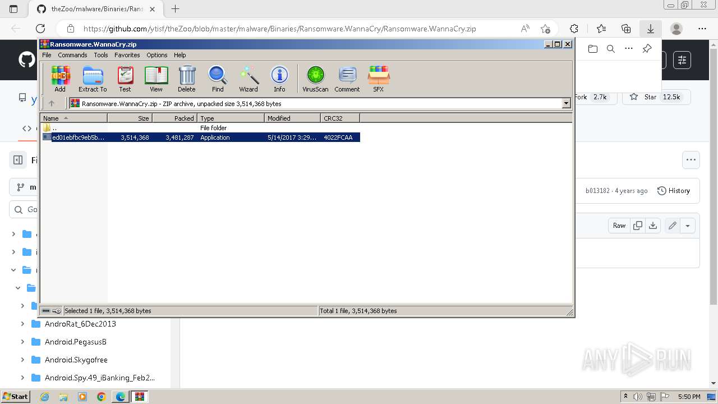This screenshot has height=404, width=718.
Task: Expand the Android.Skygofree folder
Action: point(22,360)
